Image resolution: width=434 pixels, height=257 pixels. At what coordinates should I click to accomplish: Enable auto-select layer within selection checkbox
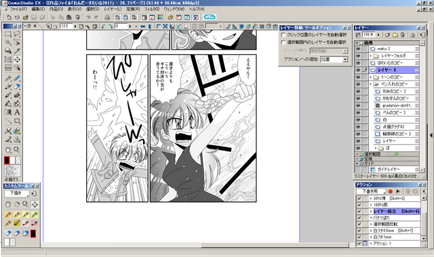click(283, 42)
